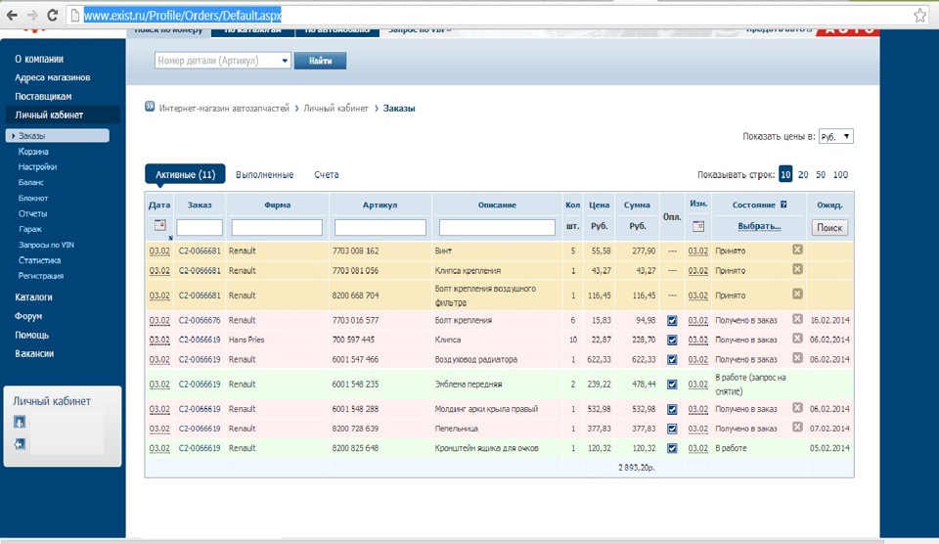Open the calendar picker under Дата column
The width and height of the screenshot is (939, 544).
point(159,226)
